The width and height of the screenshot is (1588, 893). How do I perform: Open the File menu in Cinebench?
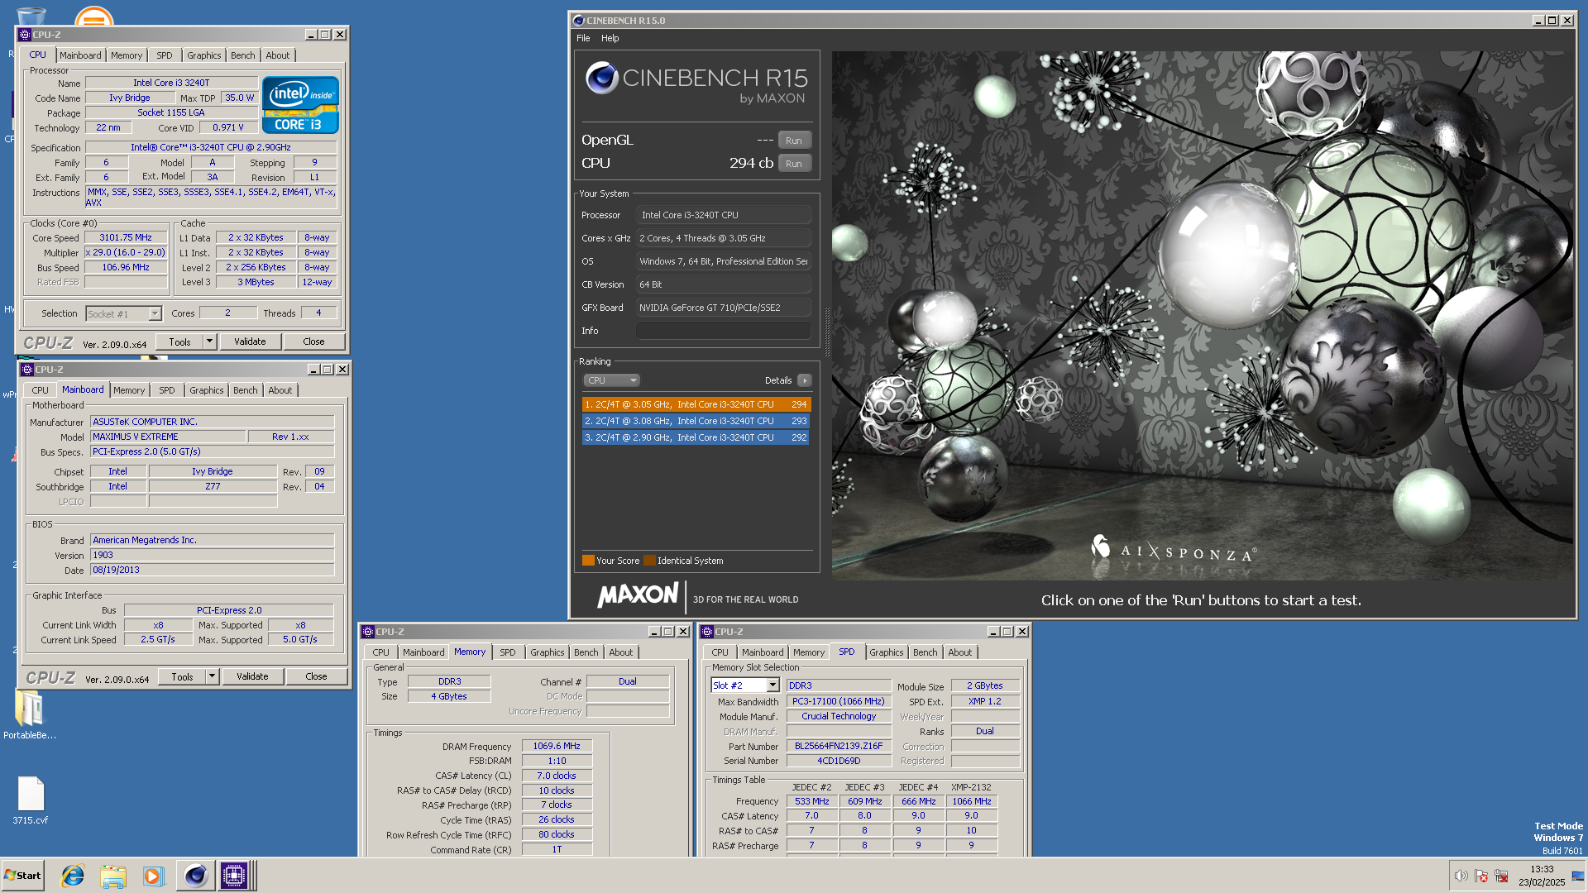583,38
